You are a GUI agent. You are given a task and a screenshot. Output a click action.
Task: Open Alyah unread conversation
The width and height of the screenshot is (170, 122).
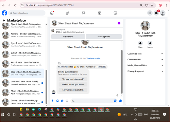22,93
